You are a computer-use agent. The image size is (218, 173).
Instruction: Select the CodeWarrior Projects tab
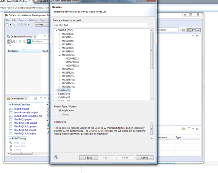point(21,37)
